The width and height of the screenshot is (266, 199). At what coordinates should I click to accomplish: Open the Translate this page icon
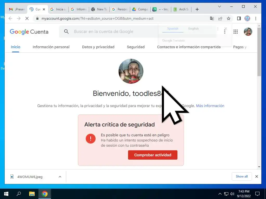tap(212, 18)
